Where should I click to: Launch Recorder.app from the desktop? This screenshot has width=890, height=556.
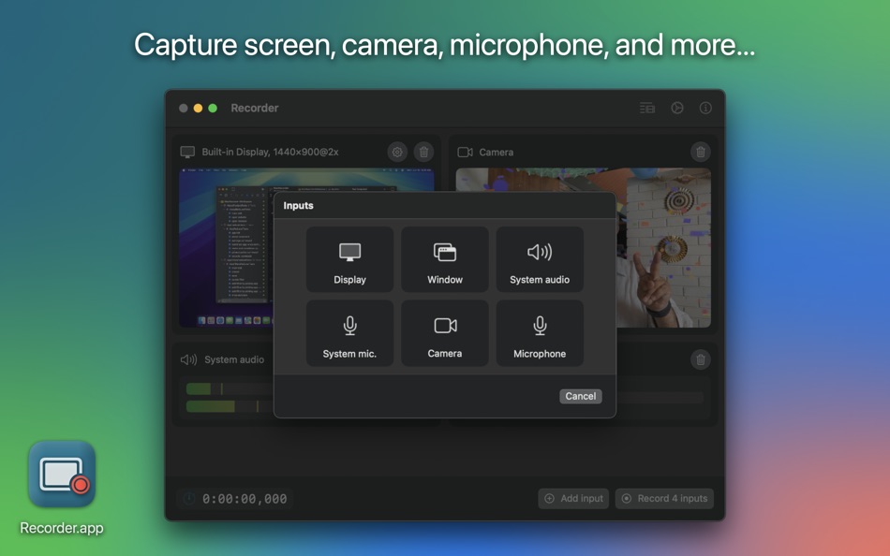click(61, 475)
